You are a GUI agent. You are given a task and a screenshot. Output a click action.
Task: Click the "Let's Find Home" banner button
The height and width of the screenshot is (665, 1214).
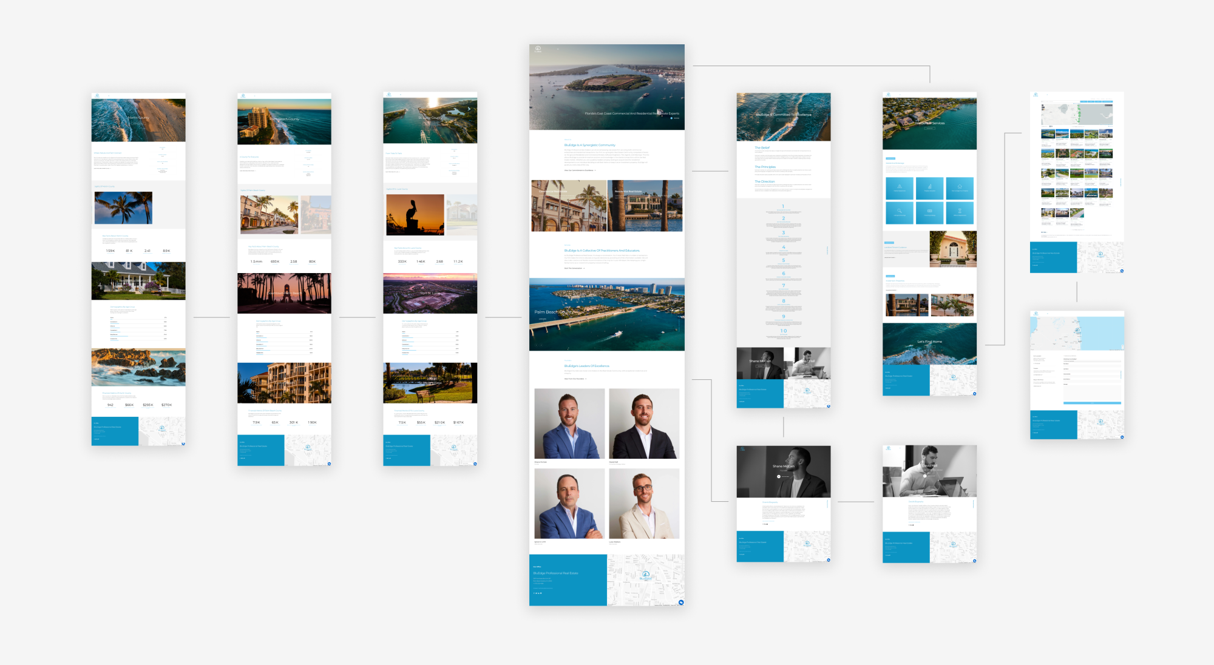[x=929, y=346]
